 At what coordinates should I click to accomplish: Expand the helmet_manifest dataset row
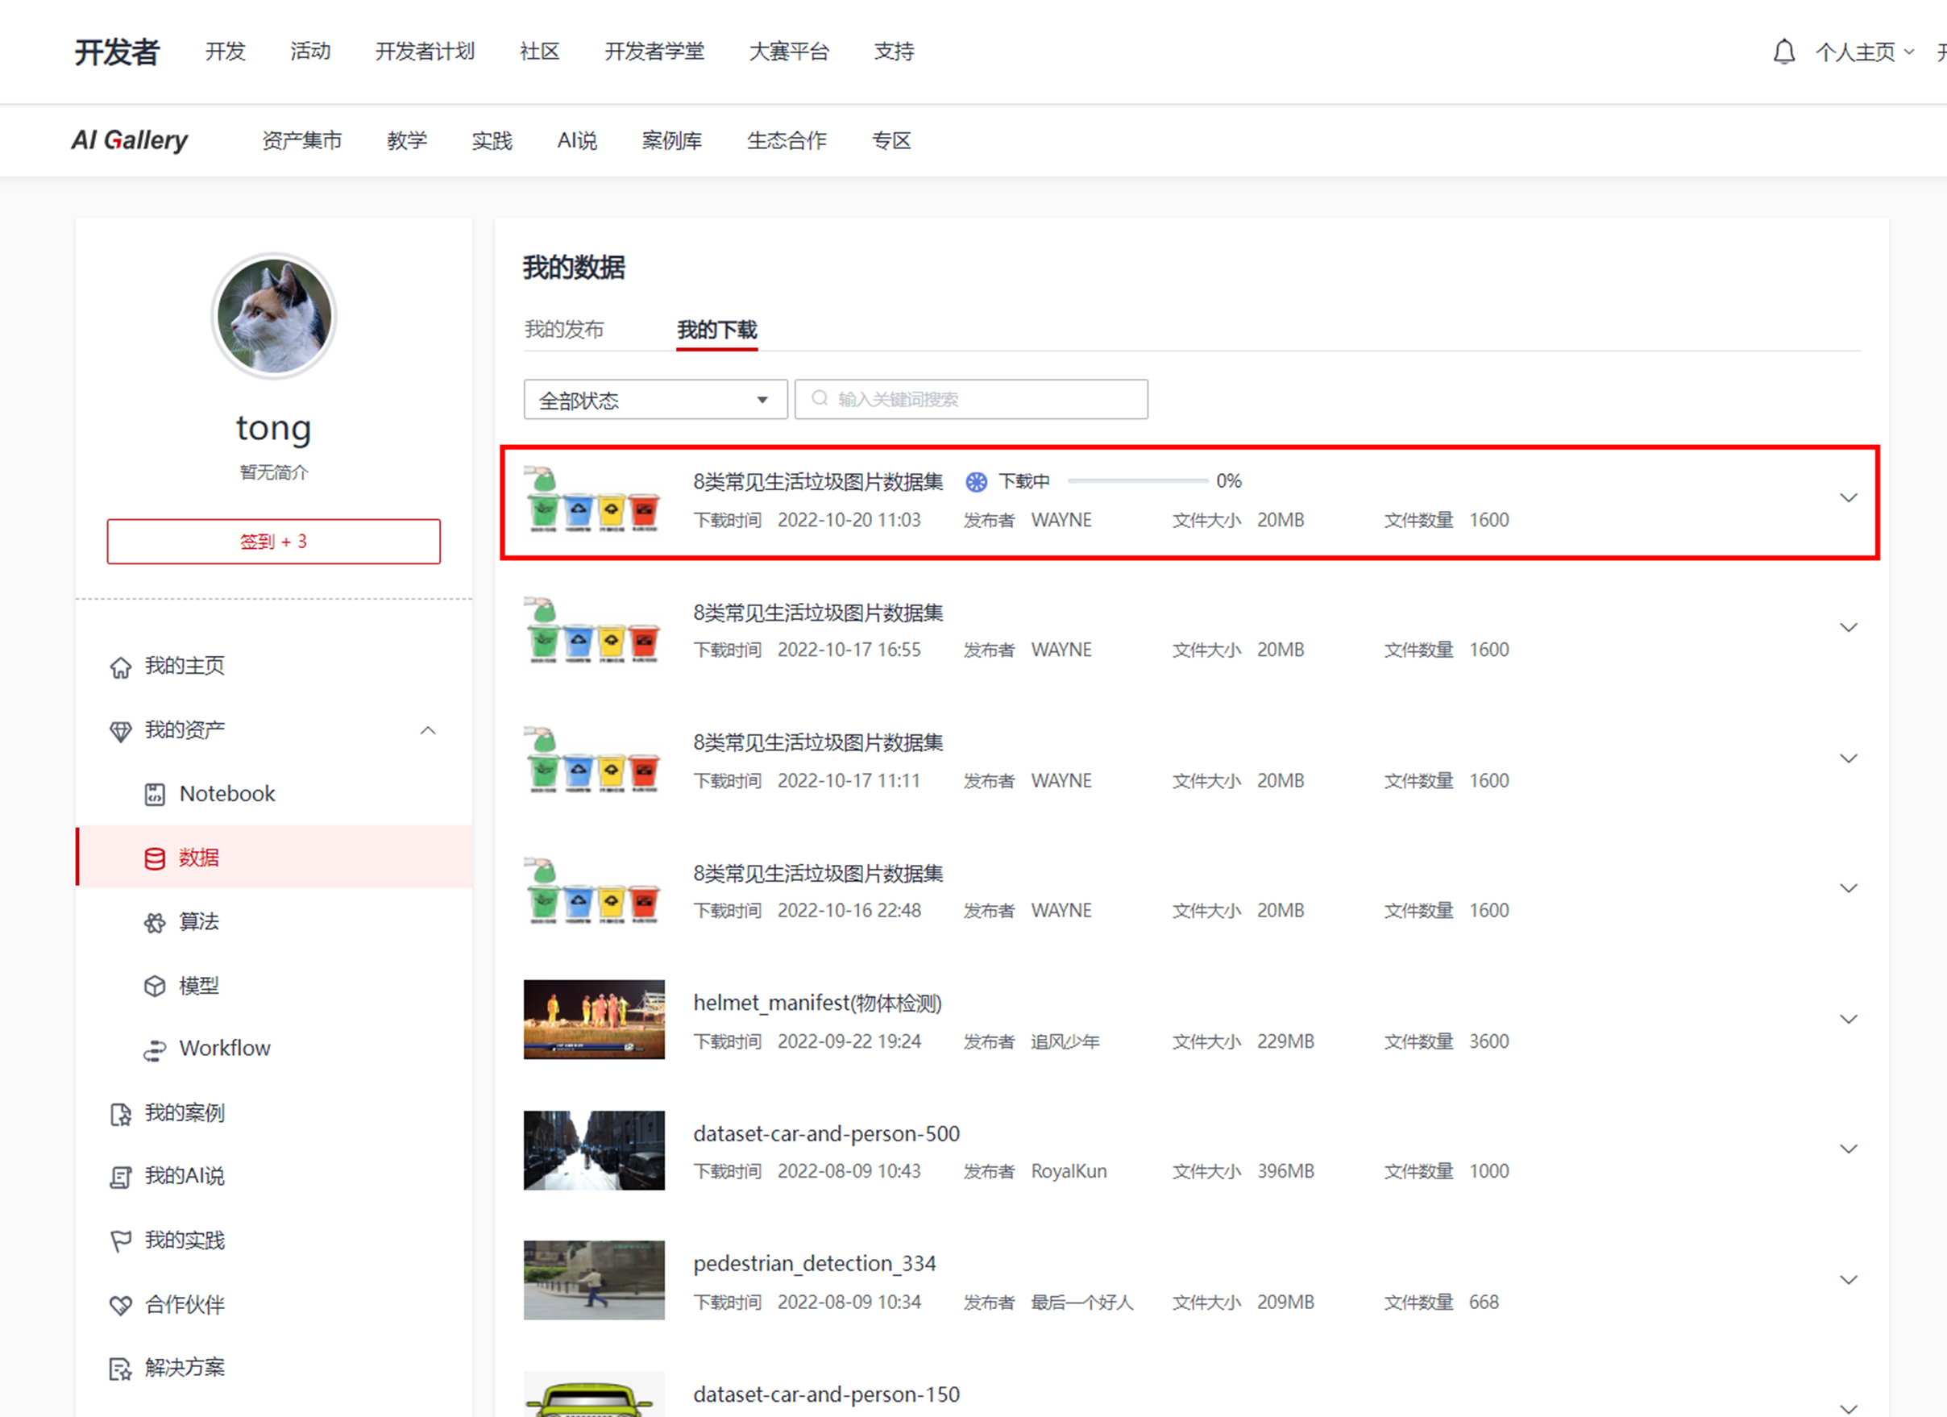[x=1848, y=1020]
